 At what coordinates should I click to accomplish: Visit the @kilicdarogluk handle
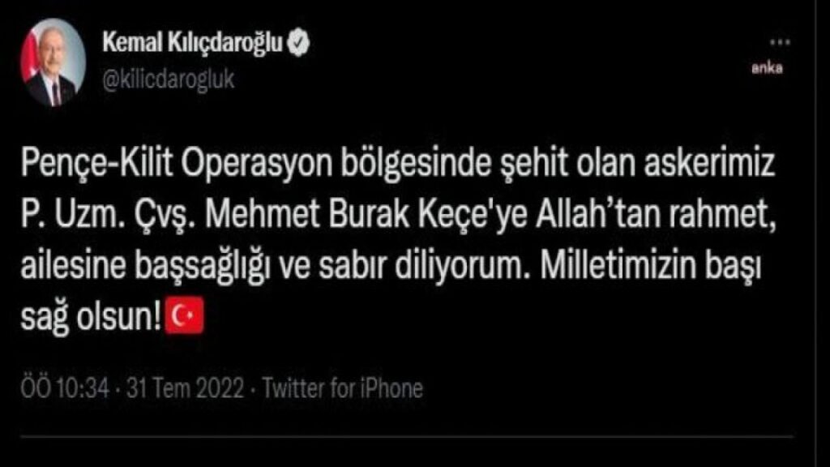[x=169, y=79]
